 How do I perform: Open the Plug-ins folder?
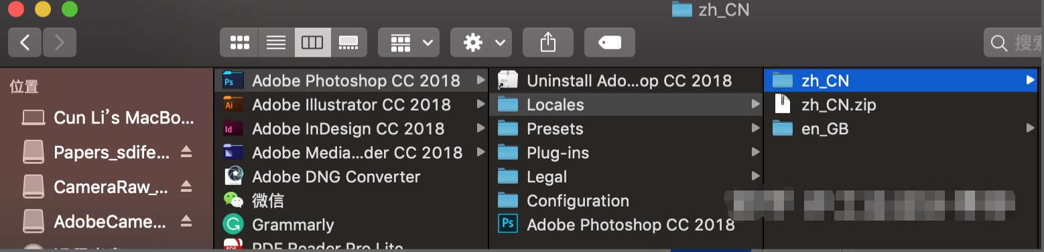tap(626, 153)
